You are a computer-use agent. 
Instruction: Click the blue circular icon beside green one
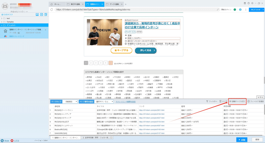click(240, 10)
